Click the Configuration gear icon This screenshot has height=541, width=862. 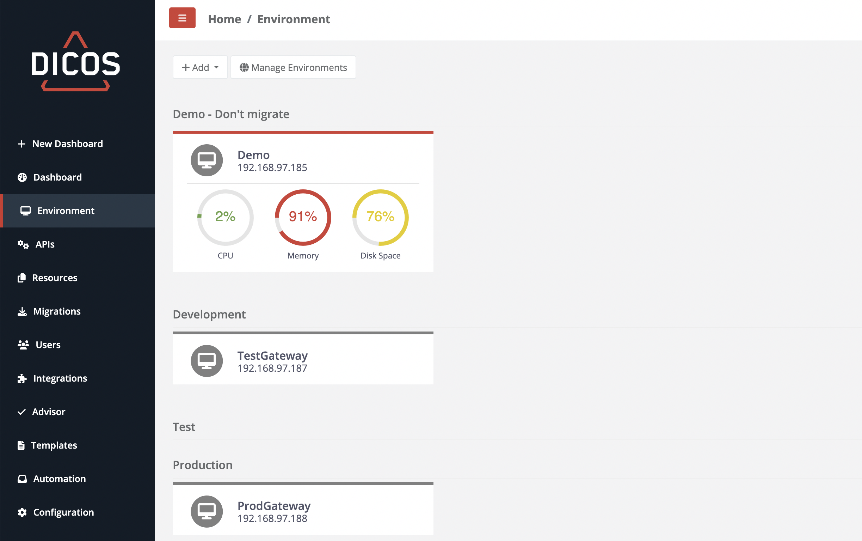pos(22,512)
